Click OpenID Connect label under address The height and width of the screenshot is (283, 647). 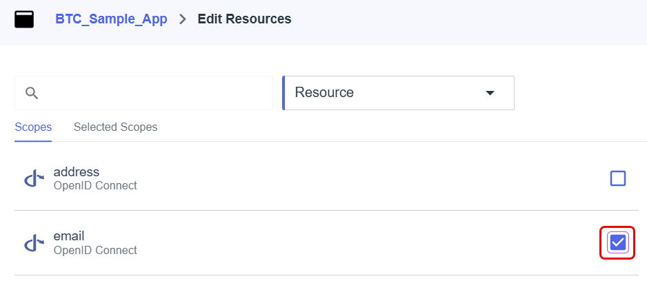click(95, 185)
